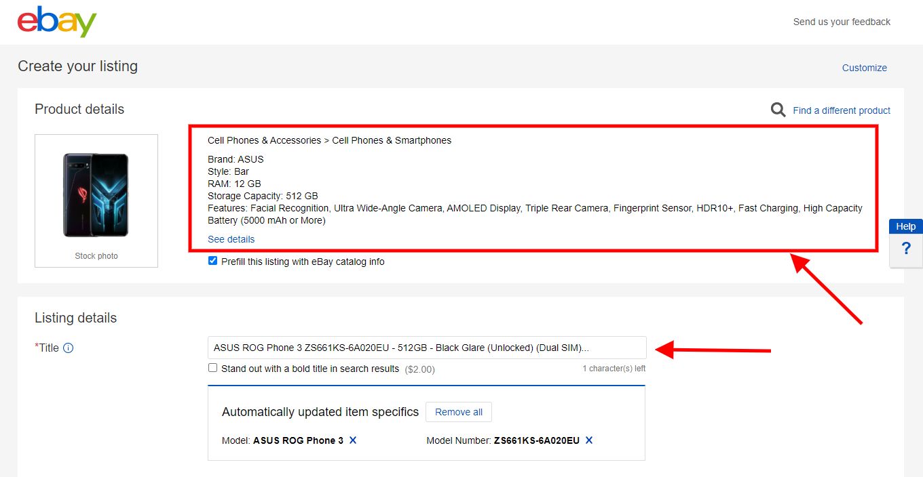The width and height of the screenshot is (923, 477).
Task: Click the Title info icon
Action: 68,348
